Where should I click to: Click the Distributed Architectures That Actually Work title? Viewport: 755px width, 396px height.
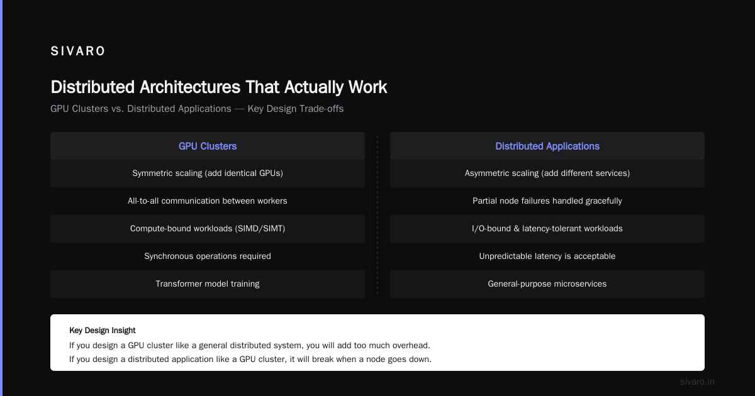coord(219,87)
